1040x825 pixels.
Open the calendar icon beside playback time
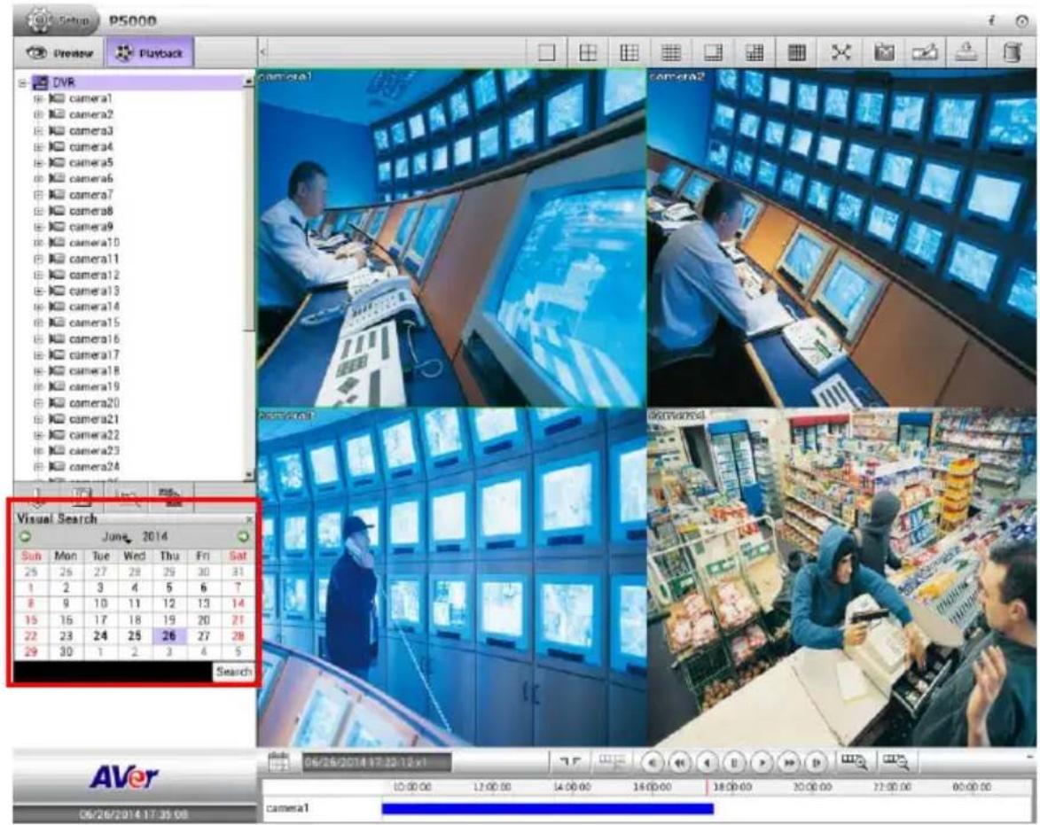pos(279,762)
